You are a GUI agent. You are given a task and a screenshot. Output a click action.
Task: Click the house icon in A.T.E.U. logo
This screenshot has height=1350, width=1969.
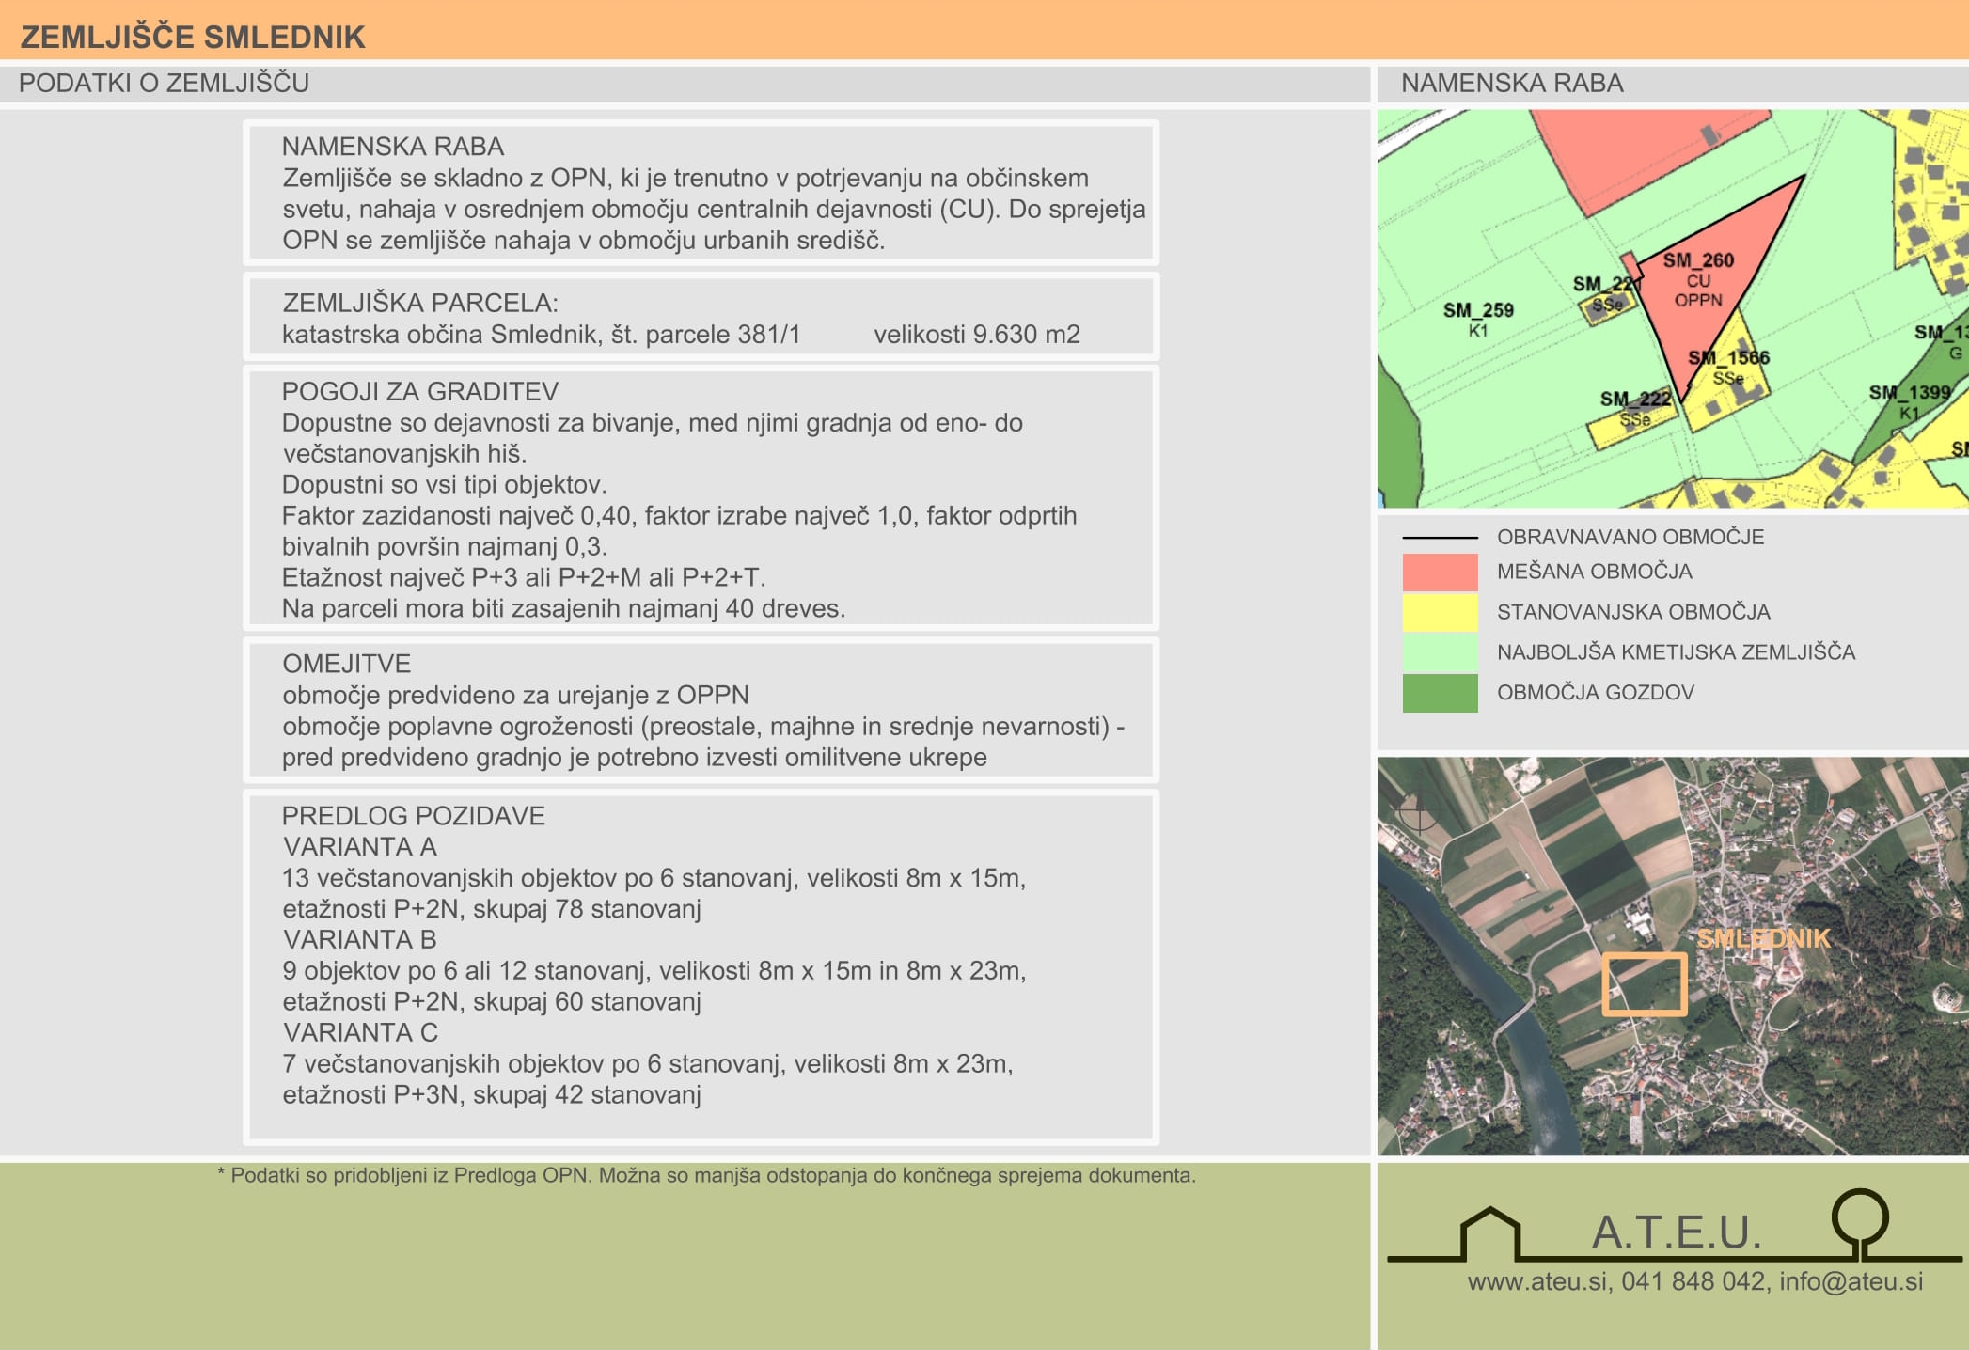(x=1489, y=1234)
